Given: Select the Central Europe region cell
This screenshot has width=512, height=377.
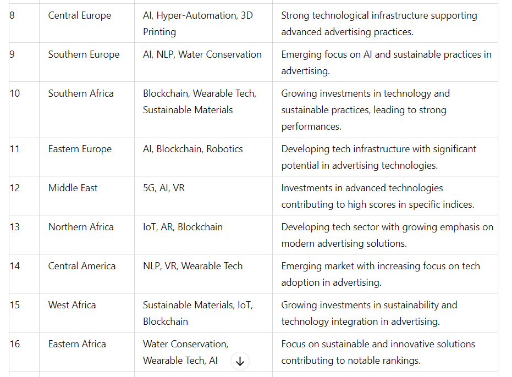Looking at the screenshot, I should pyautogui.click(x=87, y=23).
